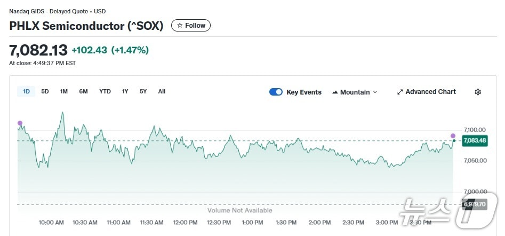Select the 5D time range tab
Viewport: 505px width, 236px height.
[x=45, y=91]
